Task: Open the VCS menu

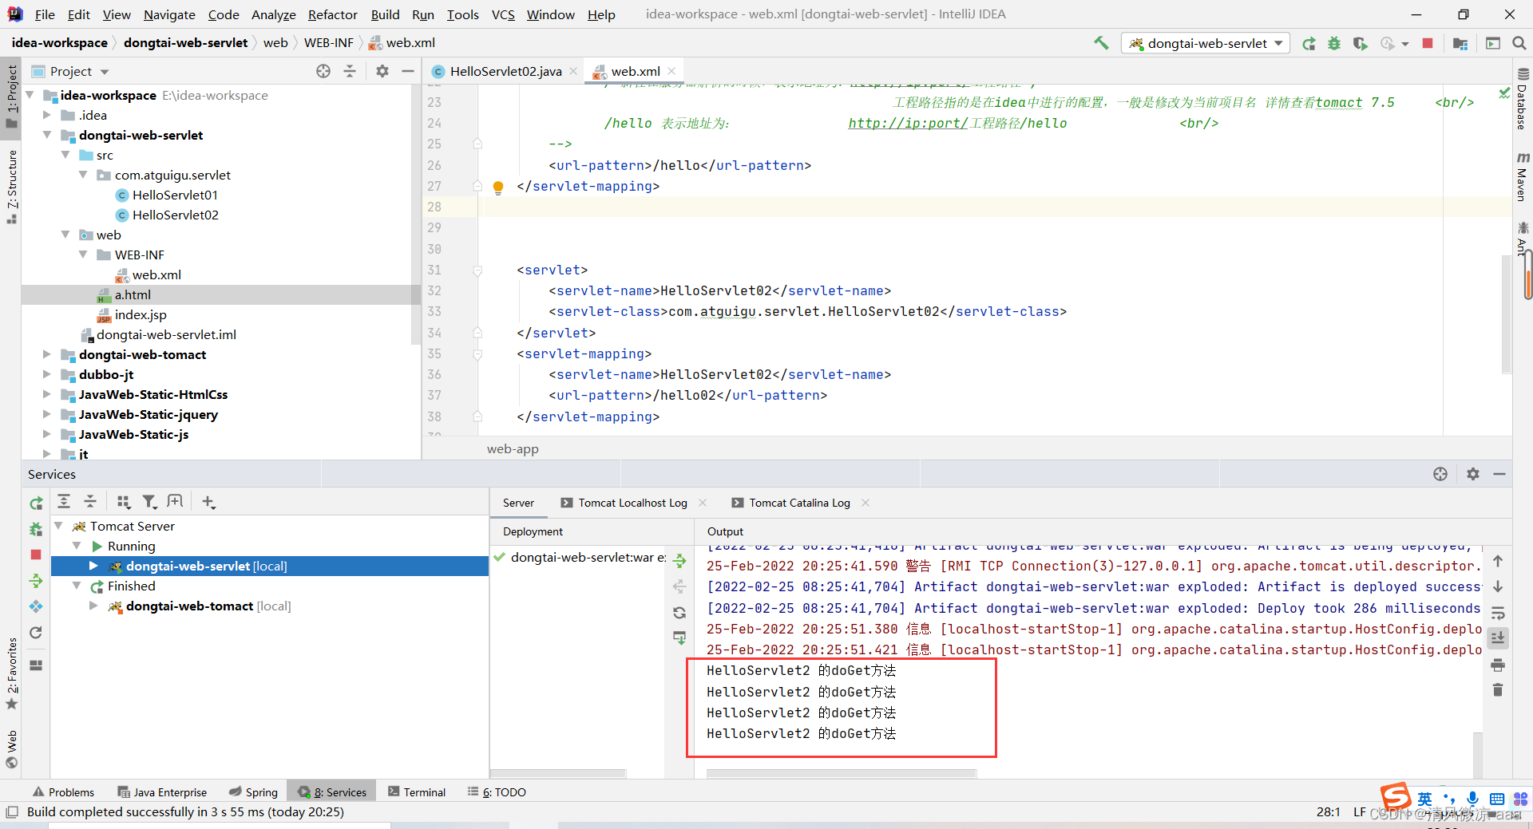Action: (x=503, y=14)
